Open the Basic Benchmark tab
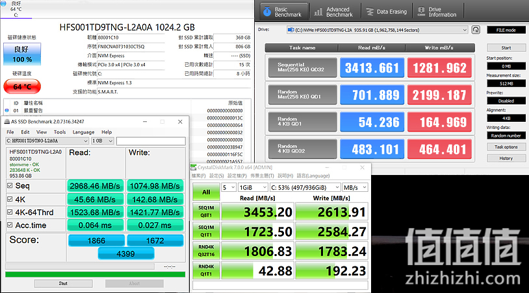 [284, 12]
